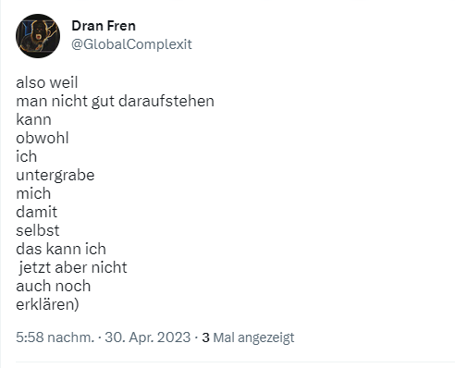455x368 pixels.
Task: Select the line 'jetzt aber nicht'
Action: 73,268
